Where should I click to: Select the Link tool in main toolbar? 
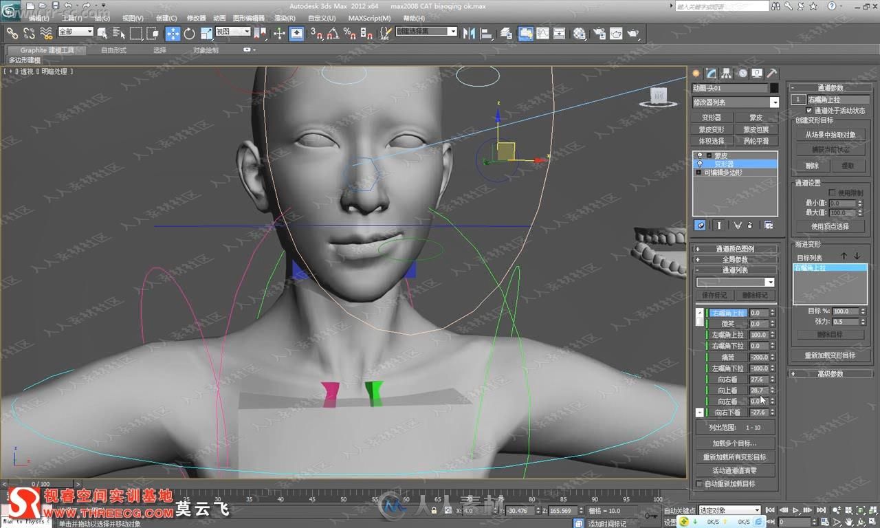(12, 32)
